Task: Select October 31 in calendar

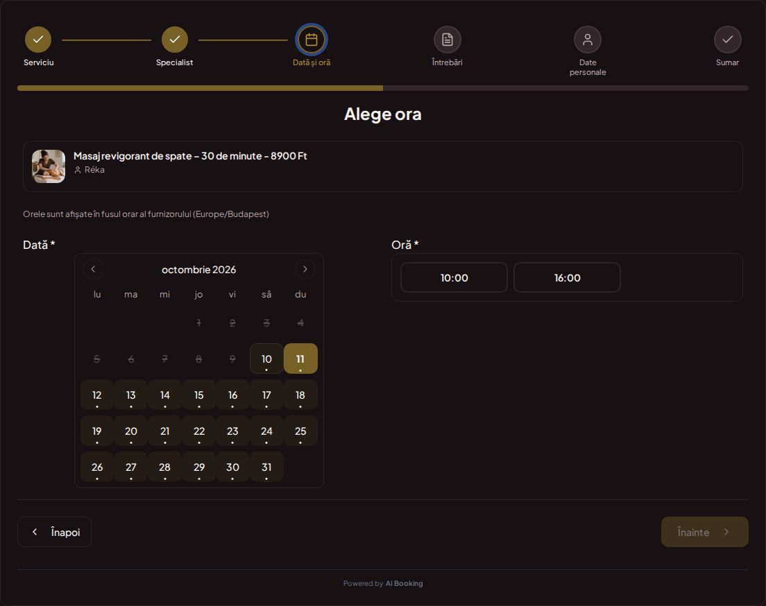Action: [x=266, y=467]
